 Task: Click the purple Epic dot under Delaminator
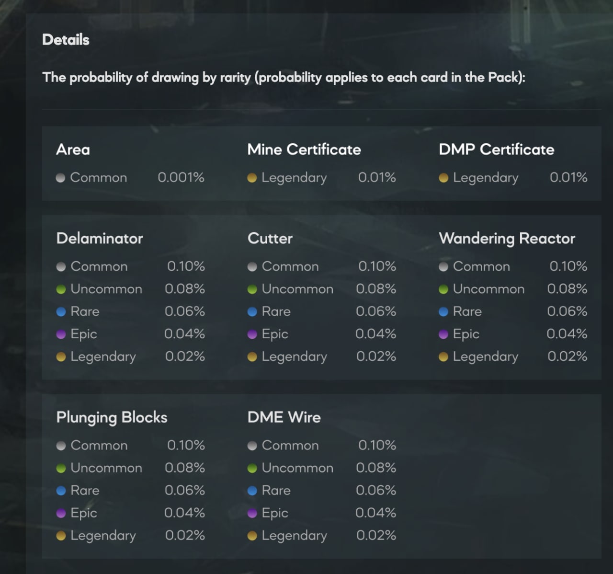[61, 334]
